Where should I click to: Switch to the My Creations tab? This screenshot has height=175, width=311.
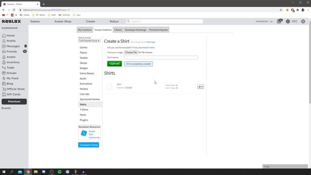pyautogui.click(x=85, y=30)
